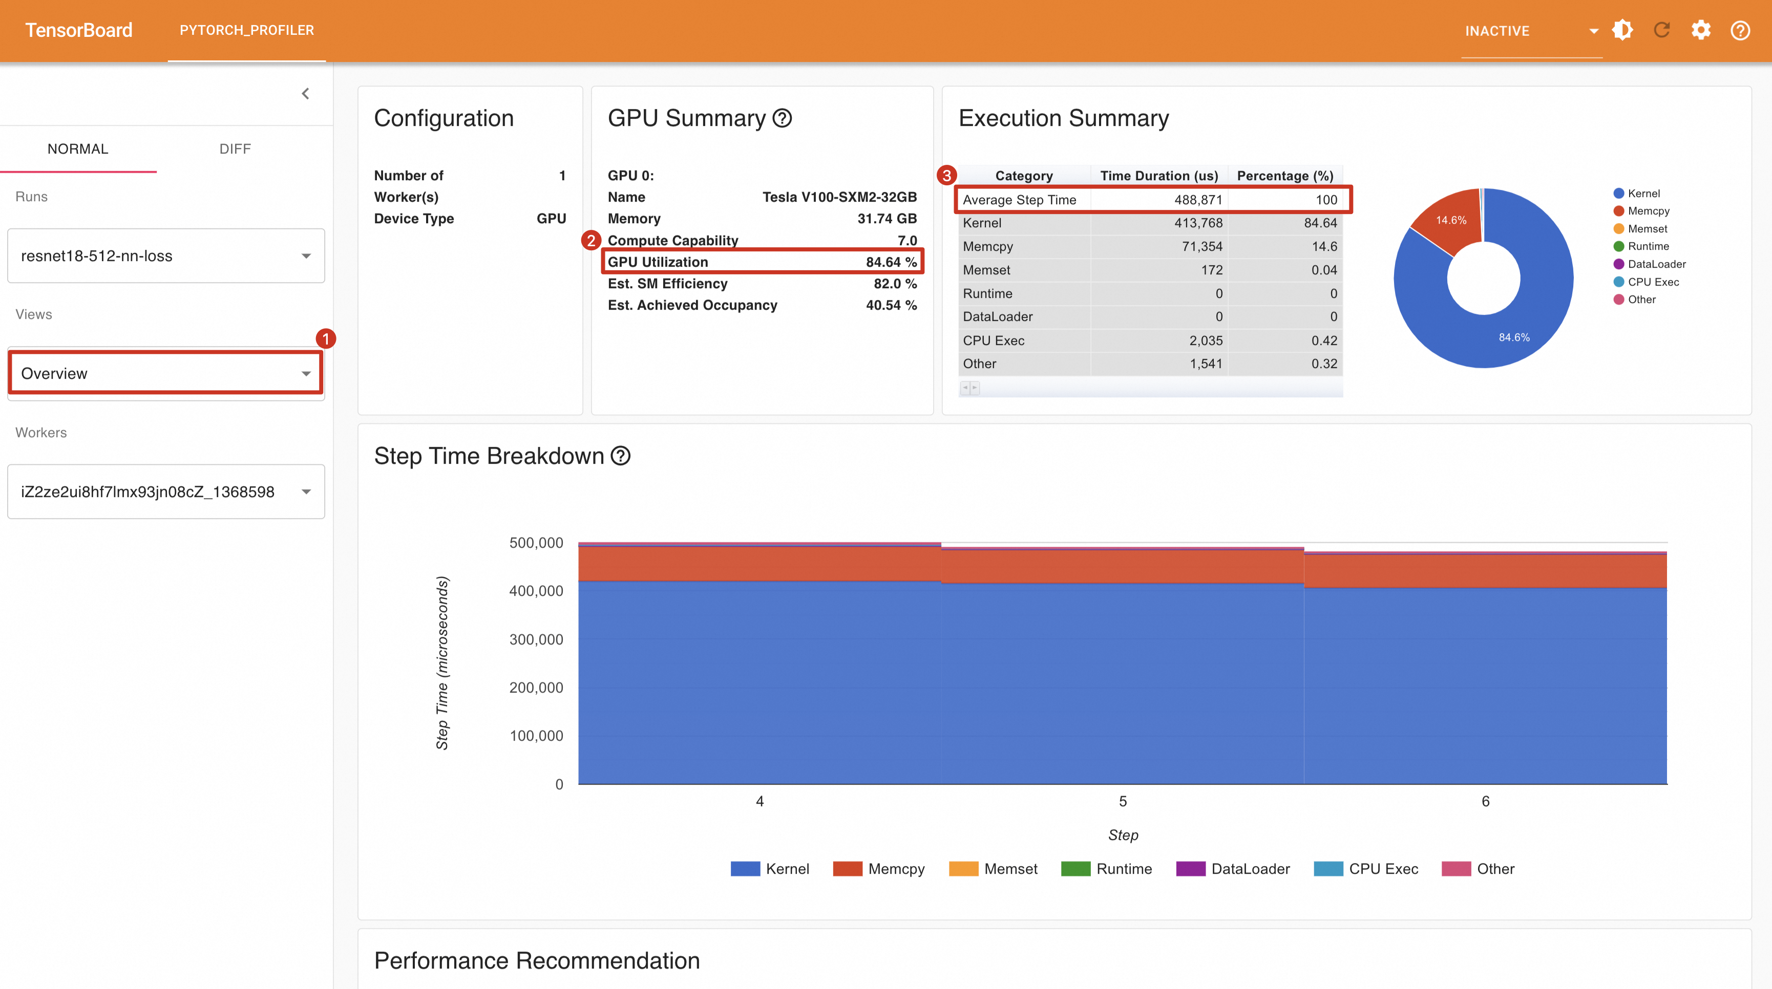Click the Est. Achieved Occupancy row
This screenshot has width=1772, height=989.
click(x=762, y=306)
